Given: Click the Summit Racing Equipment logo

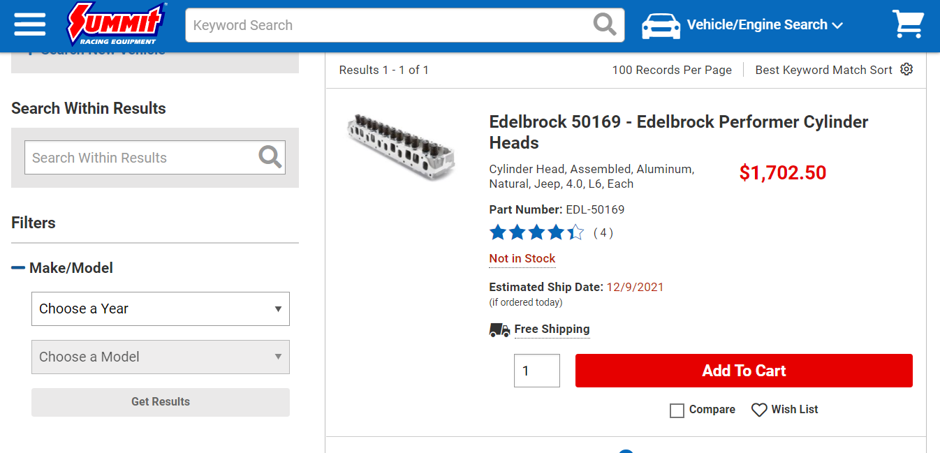Looking at the screenshot, I should click(x=116, y=24).
